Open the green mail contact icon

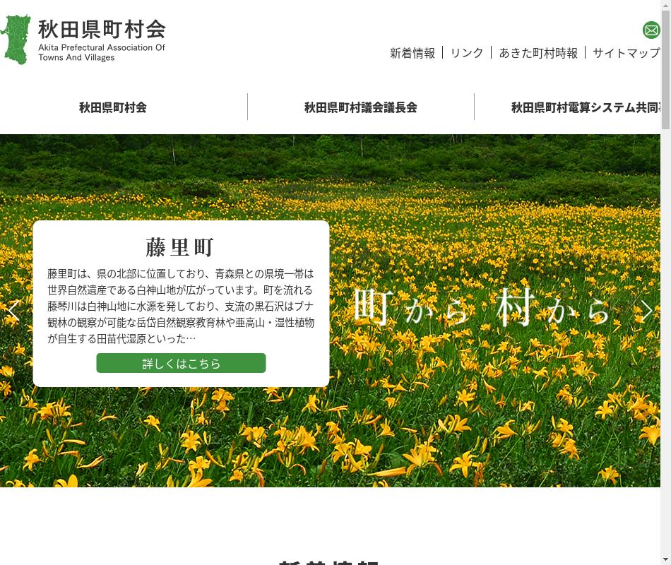coord(651,30)
